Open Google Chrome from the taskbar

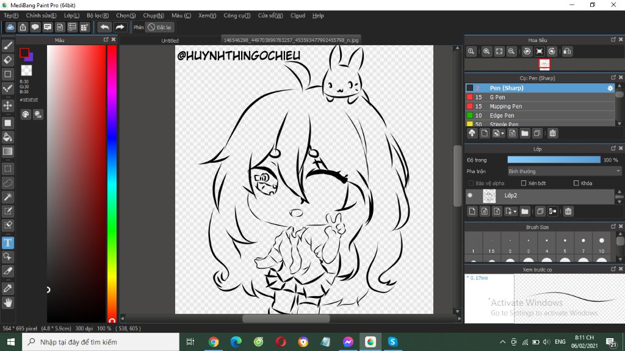pos(214,342)
